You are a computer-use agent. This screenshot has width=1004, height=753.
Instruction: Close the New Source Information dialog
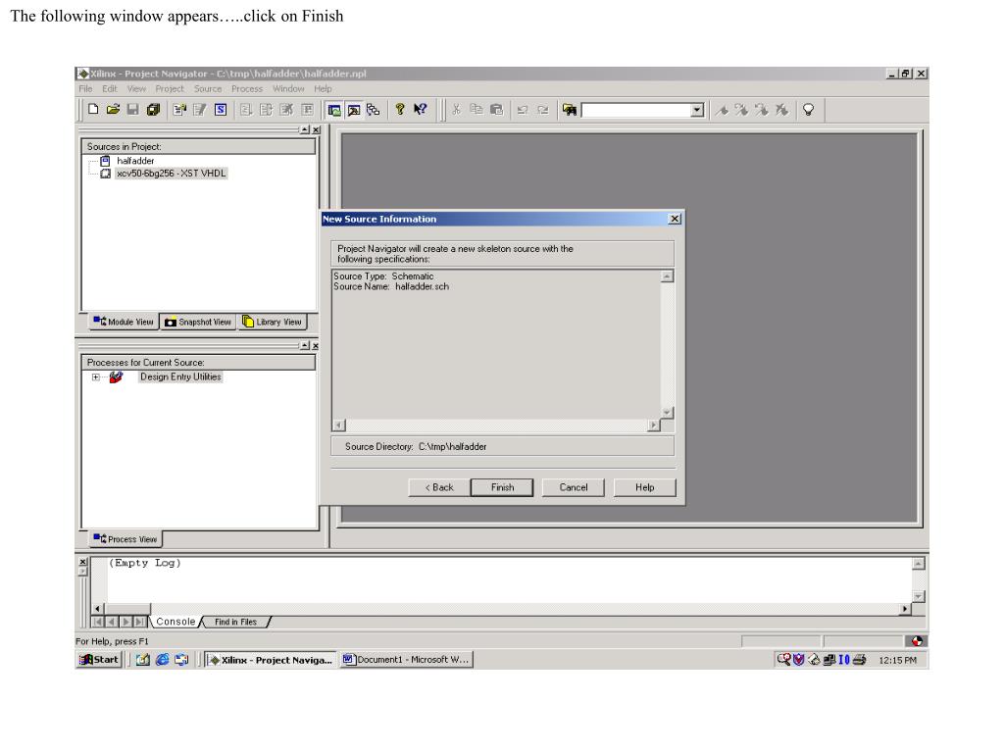pos(675,219)
